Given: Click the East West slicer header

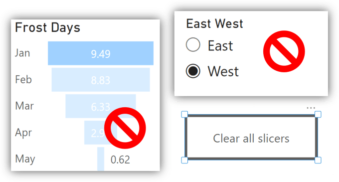Looking at the screenshot, I should click(x=214, y=23).
